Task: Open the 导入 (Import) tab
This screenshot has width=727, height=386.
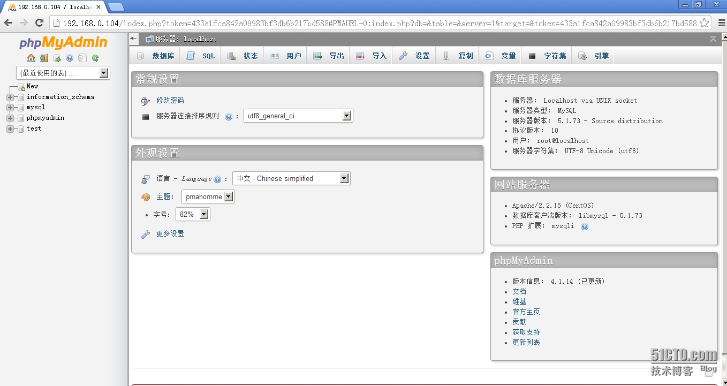Action: [371, 56]
